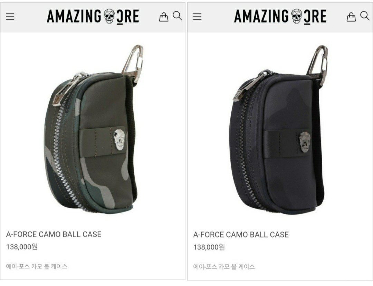Open the black camo ball case image
This screenshot has width=373, height=286.
[278, 129]
